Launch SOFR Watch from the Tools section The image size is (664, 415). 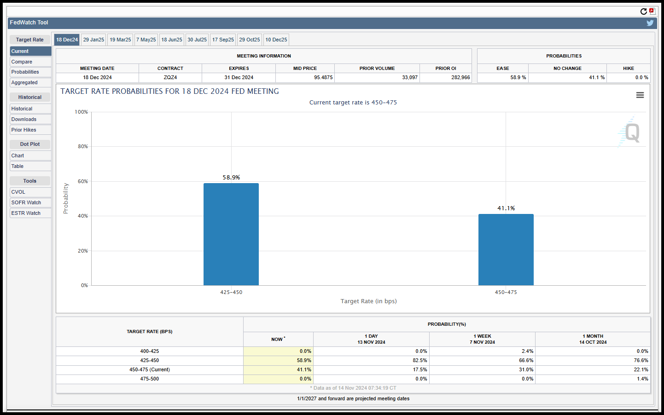point(30,202)
